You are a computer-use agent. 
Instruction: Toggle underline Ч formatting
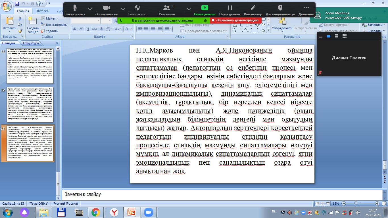pos(88,29)
